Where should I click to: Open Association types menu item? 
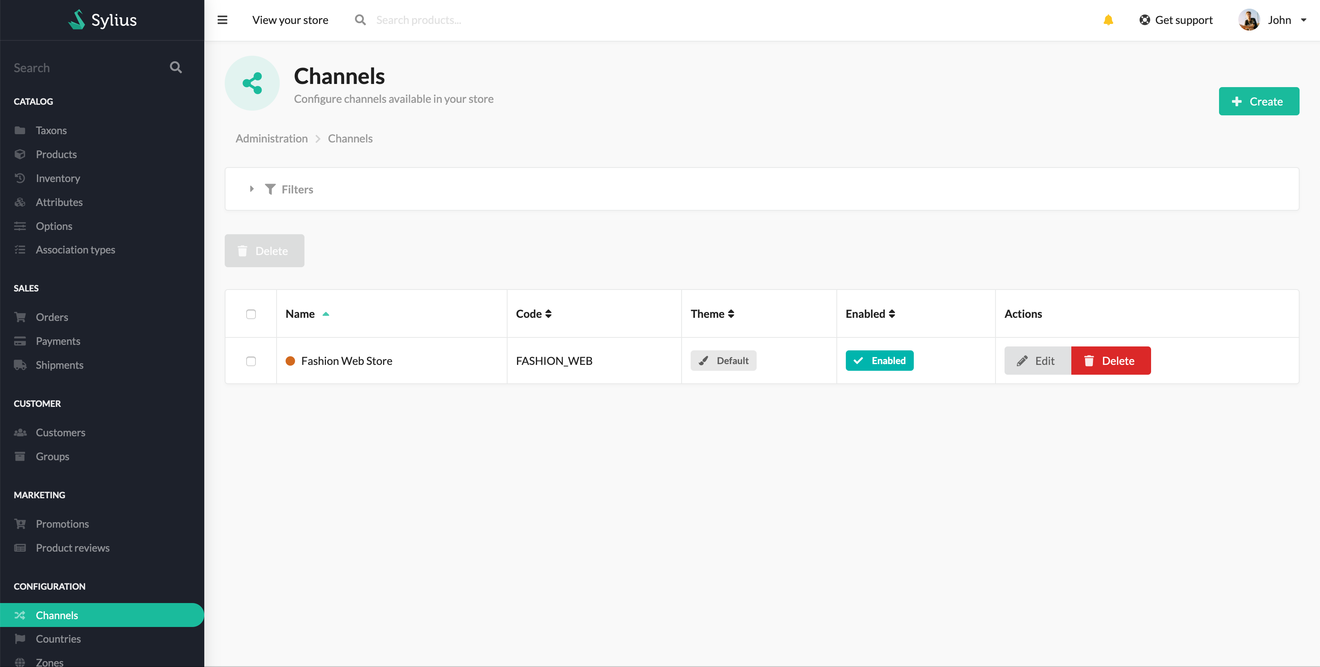coord(102,250)
